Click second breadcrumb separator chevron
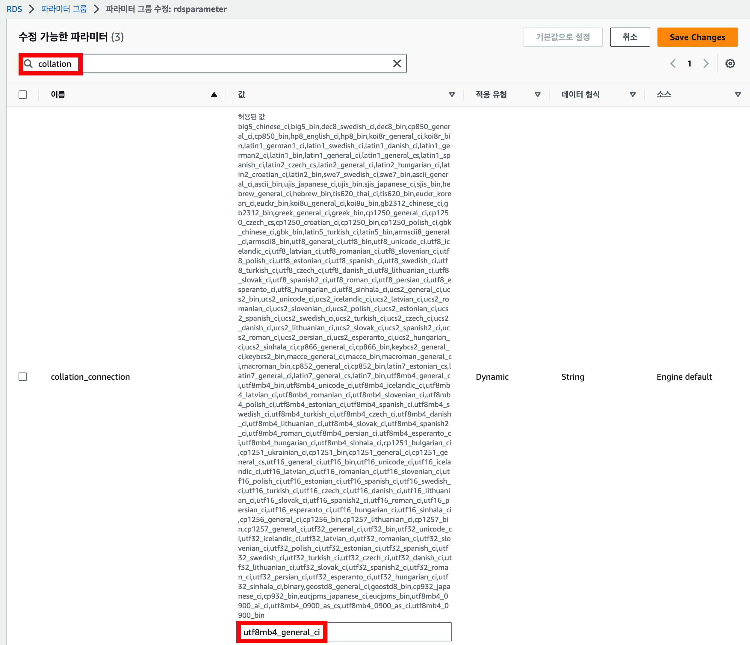 [96, 9]
